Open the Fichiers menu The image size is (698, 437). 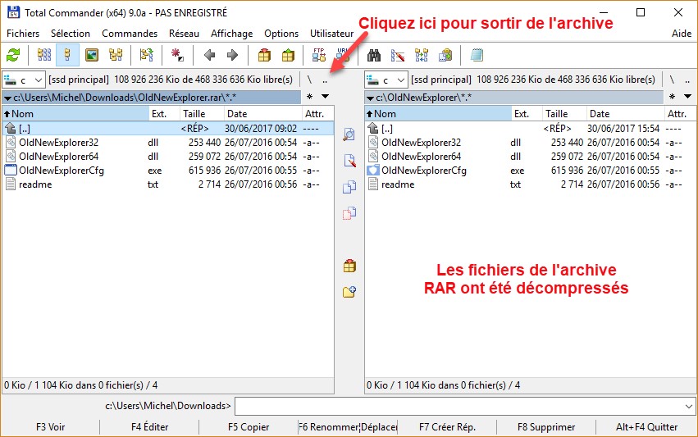pos(23,34)
